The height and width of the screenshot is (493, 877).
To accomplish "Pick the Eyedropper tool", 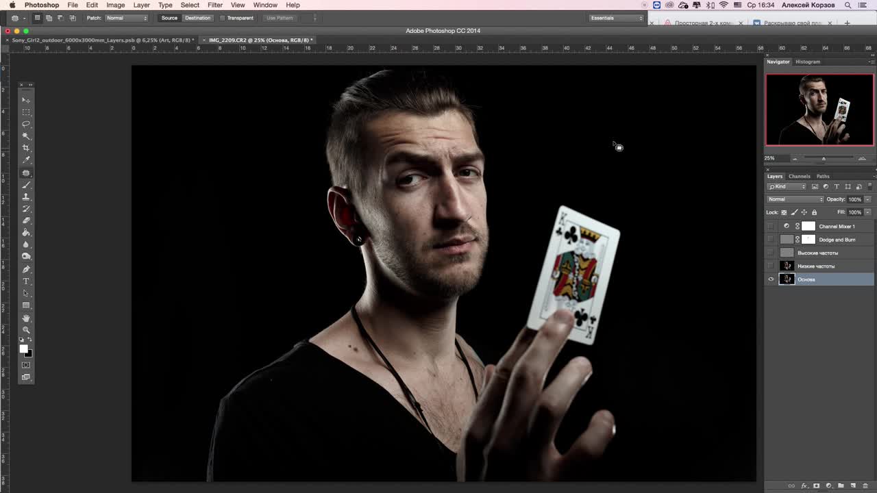I will pos(26,160).
